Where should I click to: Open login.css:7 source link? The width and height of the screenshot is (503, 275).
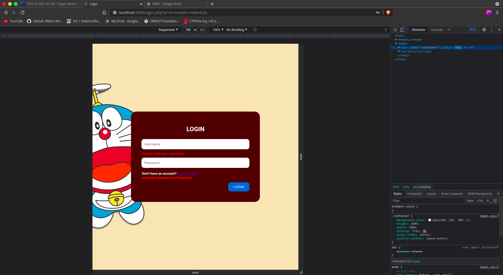489,216
